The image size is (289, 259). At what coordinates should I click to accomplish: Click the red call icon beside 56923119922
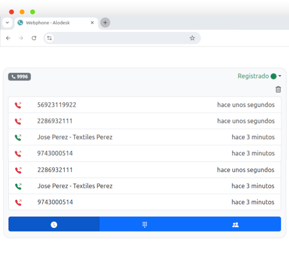pos(18,105)
